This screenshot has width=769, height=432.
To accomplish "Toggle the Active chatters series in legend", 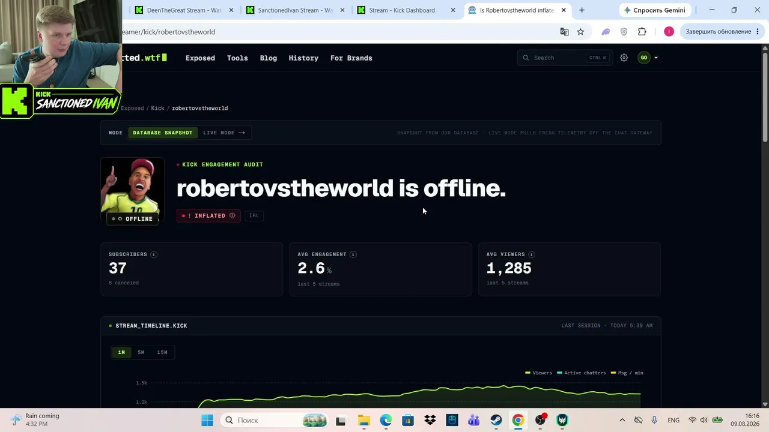I will (x=582, y=373).
